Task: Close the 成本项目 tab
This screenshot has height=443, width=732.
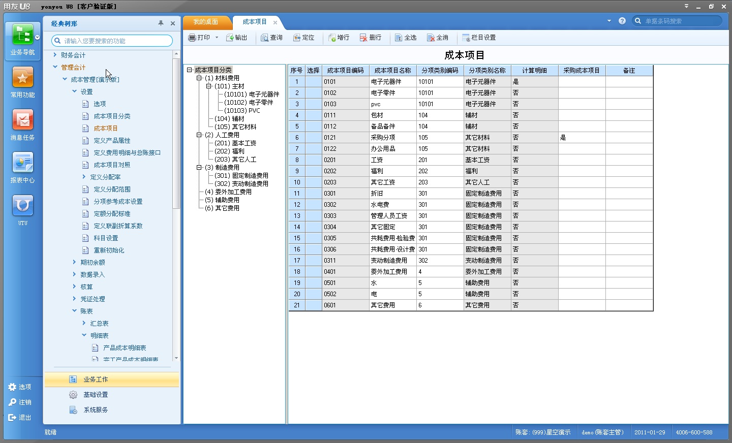Action: [276, 22]
